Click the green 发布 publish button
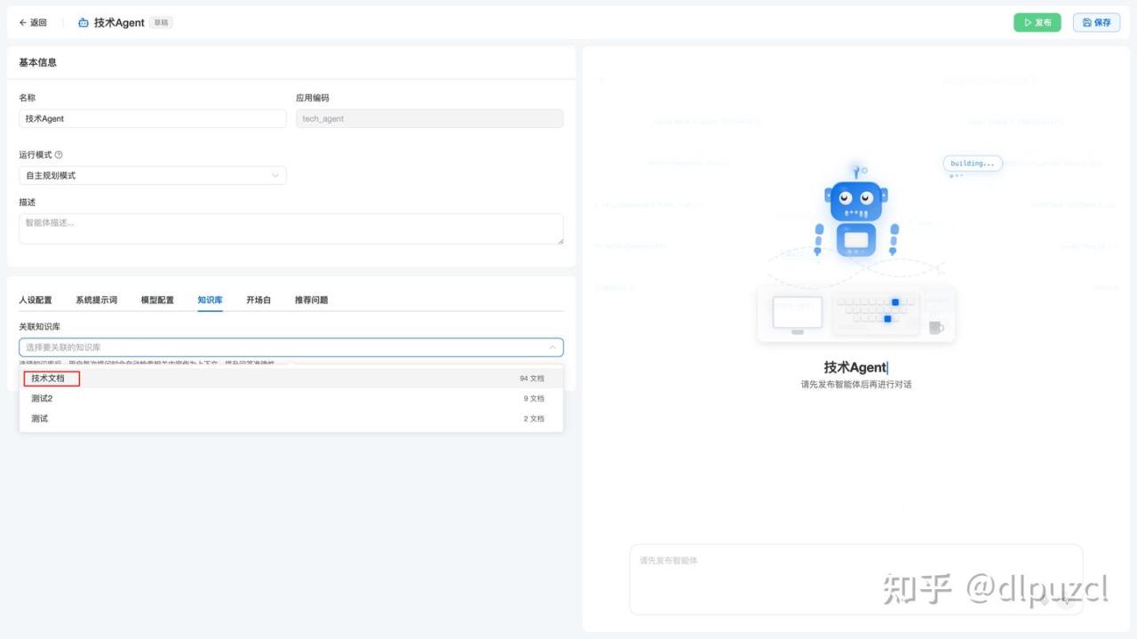Screen dimensions: 1137x639 [x=1037, y=23]
